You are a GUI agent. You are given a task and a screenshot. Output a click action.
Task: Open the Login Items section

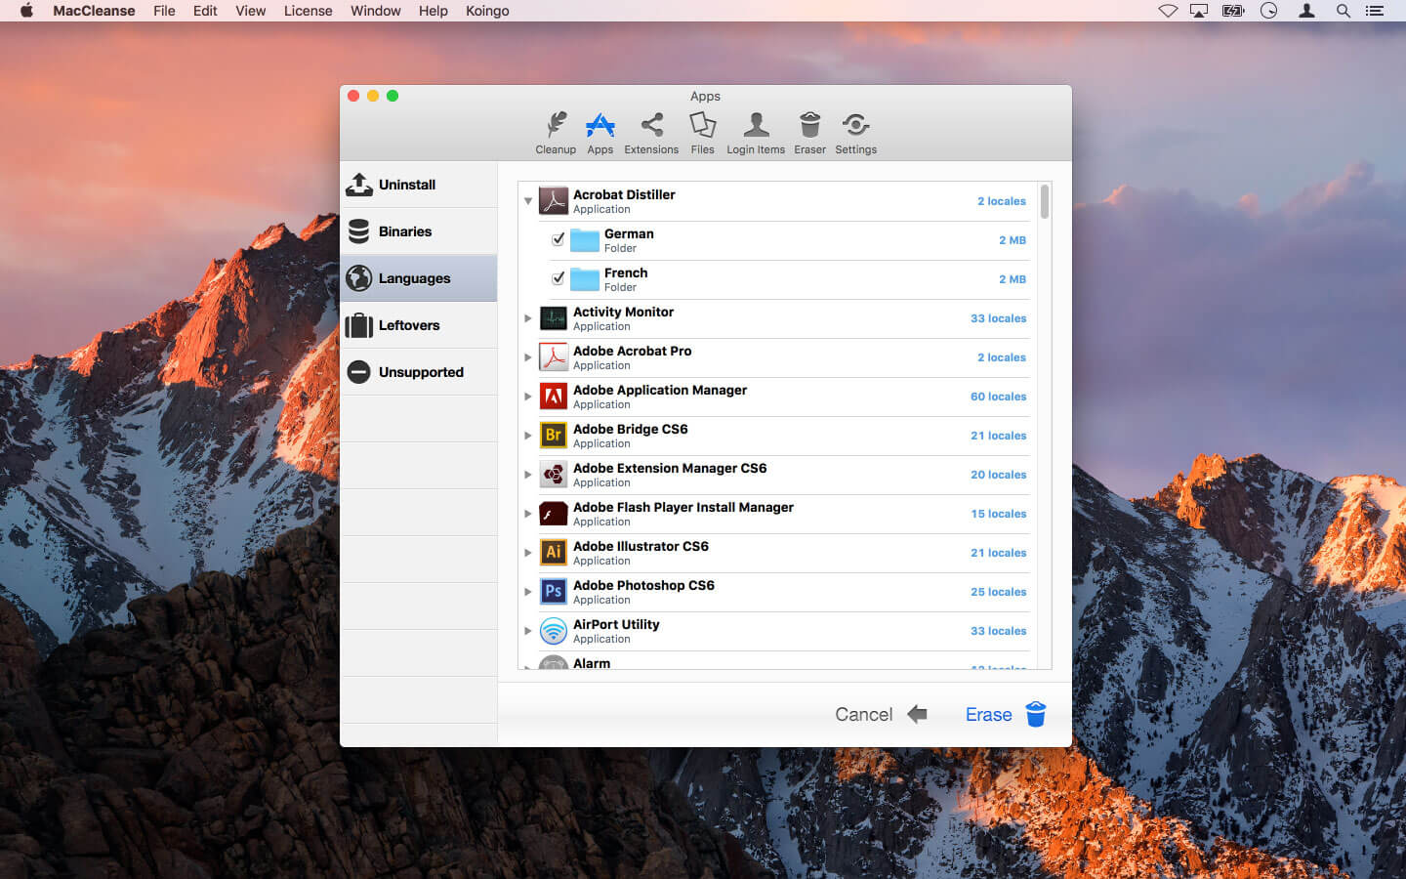point(756,133)
